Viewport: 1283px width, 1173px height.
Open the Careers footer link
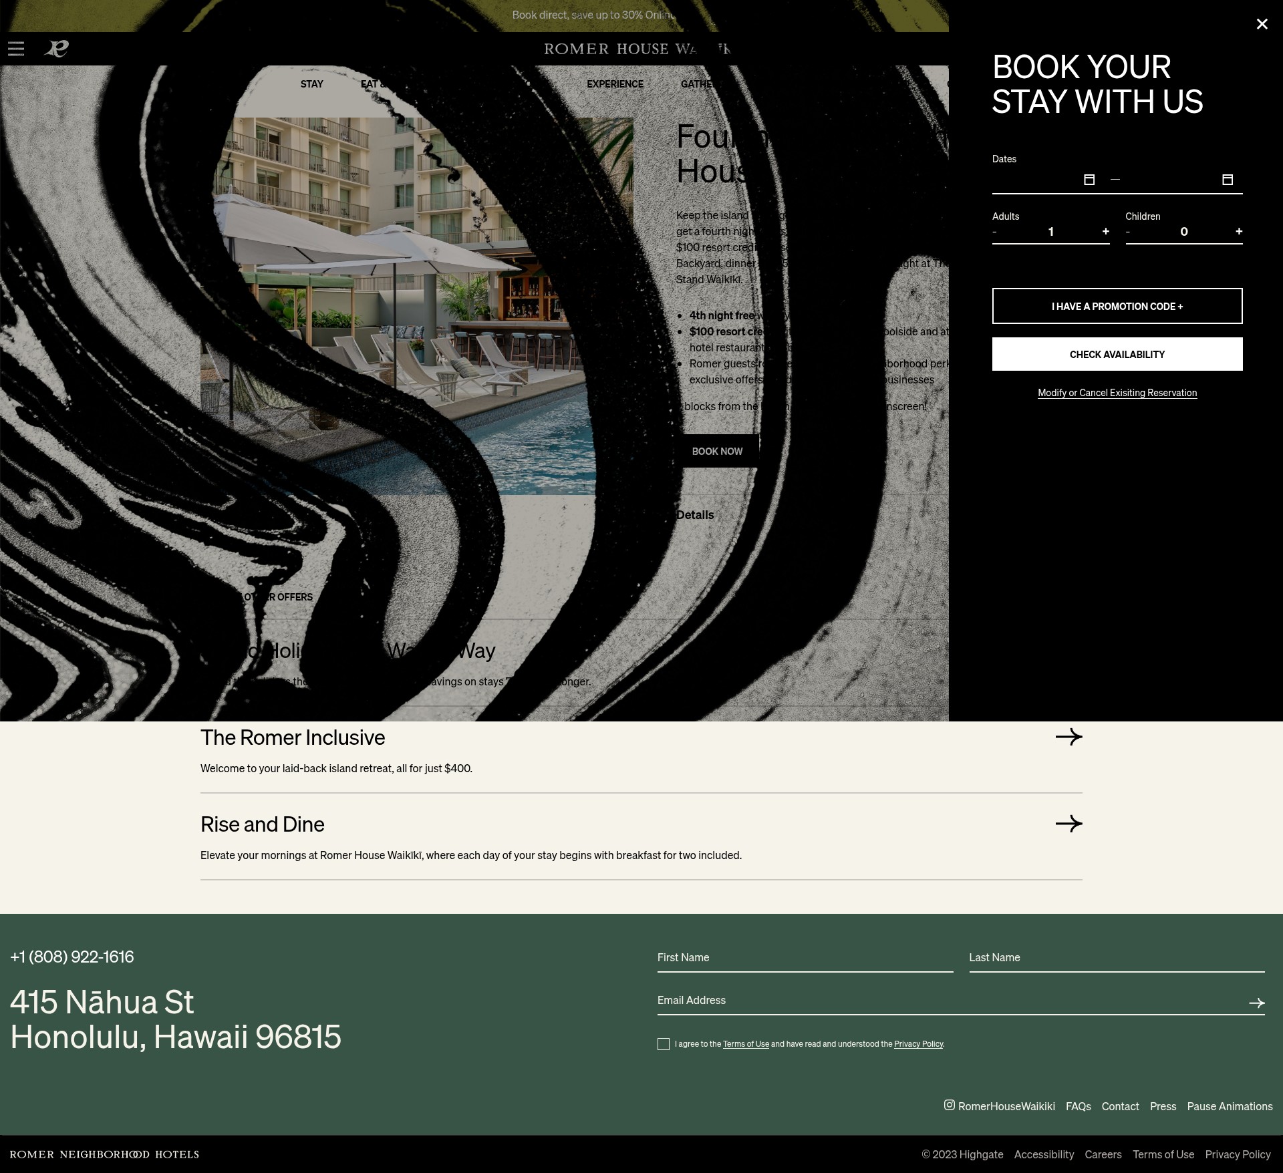click(x=1103, y=1154)
